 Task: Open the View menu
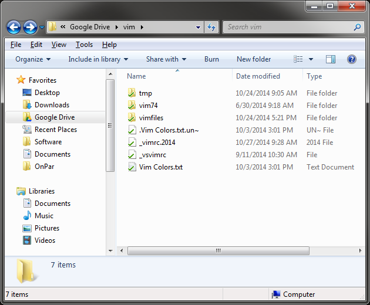(59, 45)
